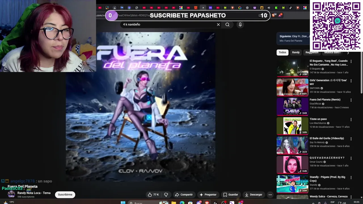Open Microsoft Edge from the taskbar
Screen dimensions: 363x204
point(182,203)
